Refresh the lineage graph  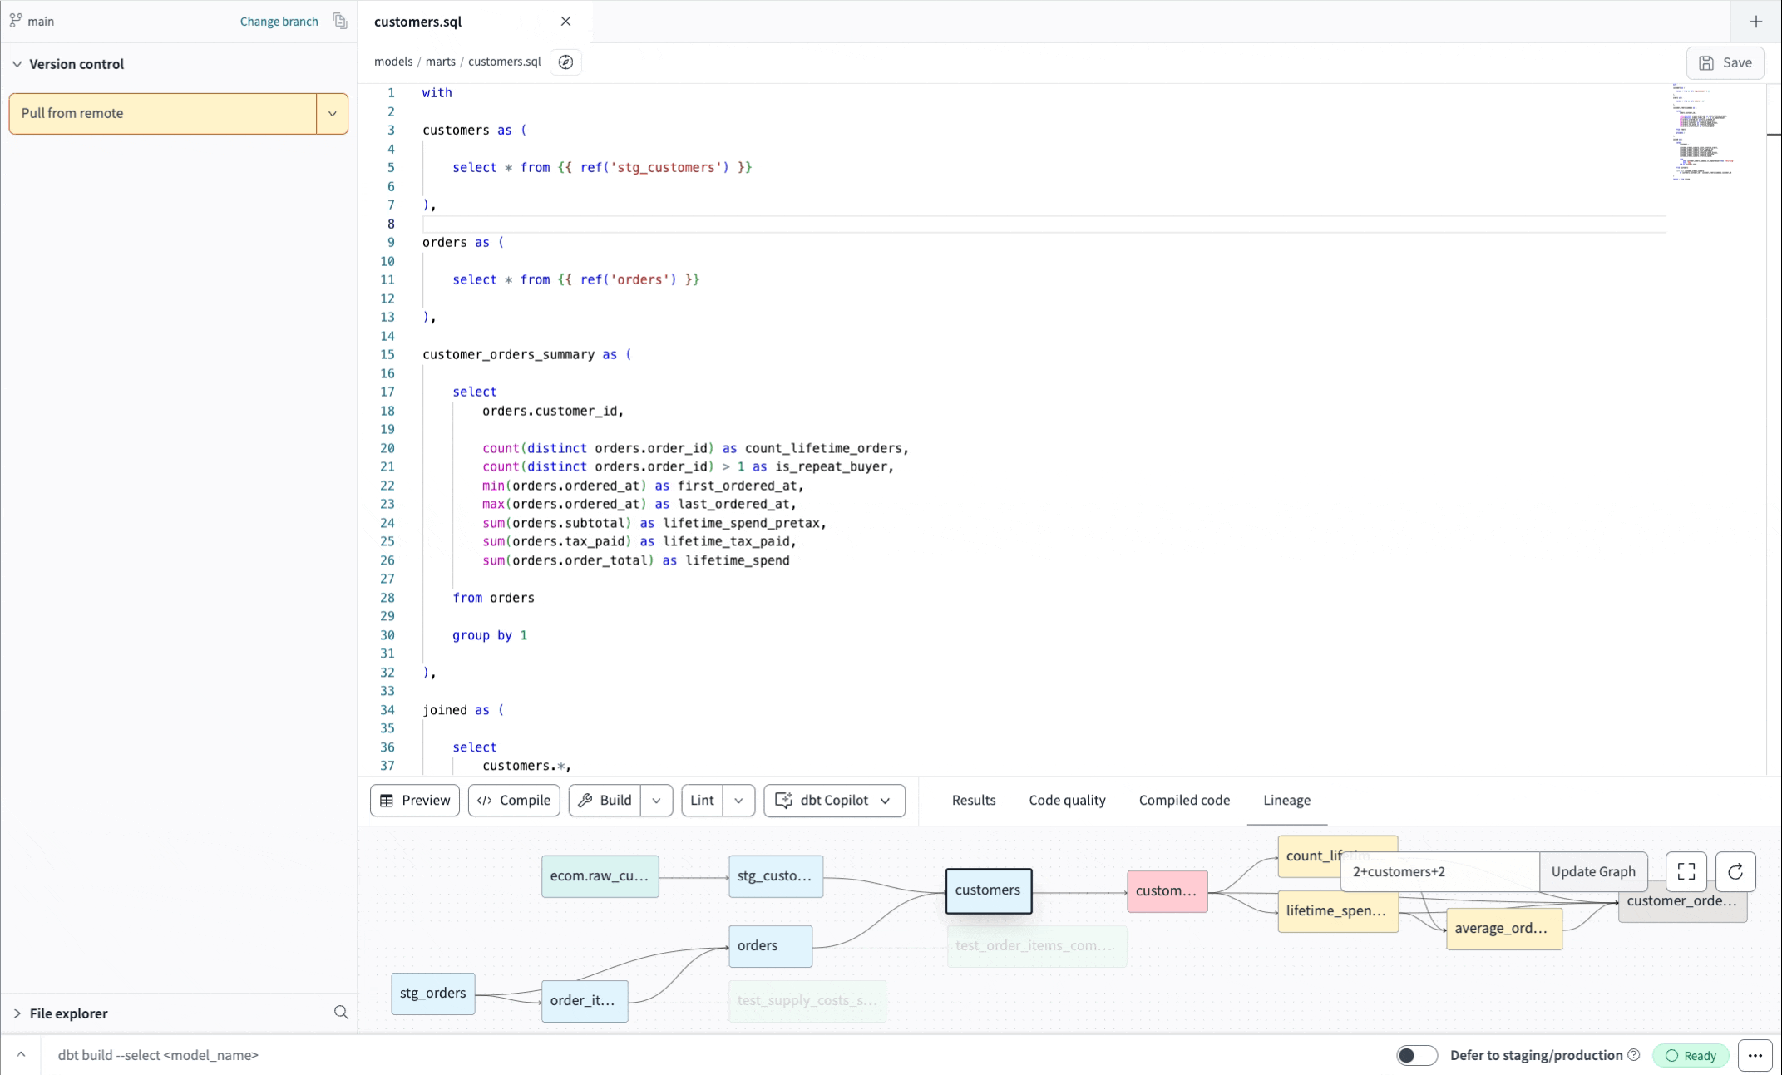point(1735,871)
